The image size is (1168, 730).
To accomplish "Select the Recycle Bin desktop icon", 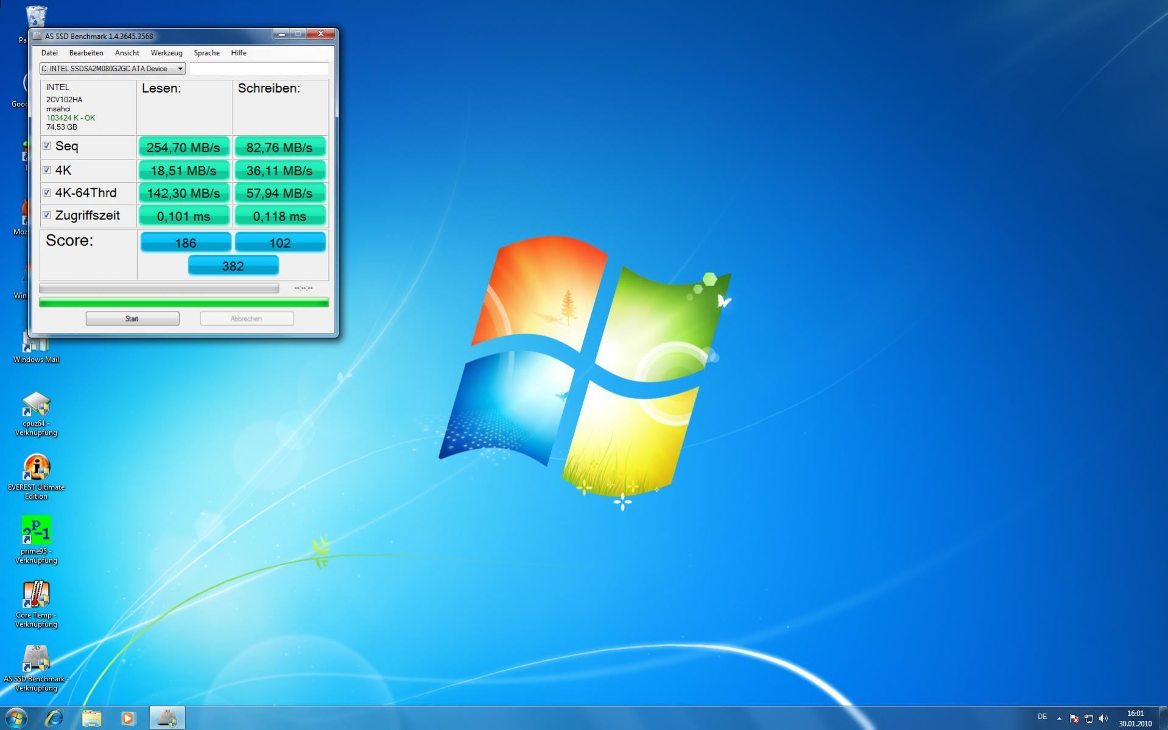I will [36, 16].
